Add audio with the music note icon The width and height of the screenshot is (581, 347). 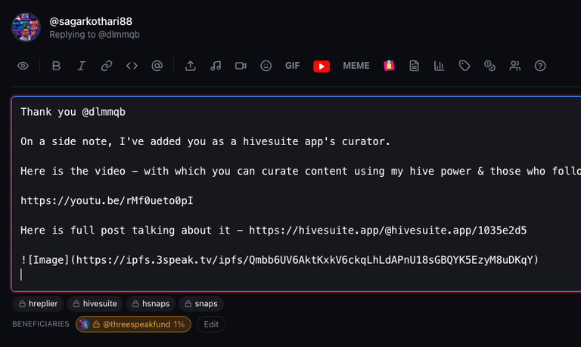tap(216, 66)
